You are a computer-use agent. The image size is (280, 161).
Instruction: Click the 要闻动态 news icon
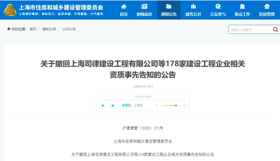(x=144, y=6)
